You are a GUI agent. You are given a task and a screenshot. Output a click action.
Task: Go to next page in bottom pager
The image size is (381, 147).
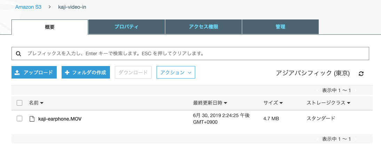coord(355,139)
